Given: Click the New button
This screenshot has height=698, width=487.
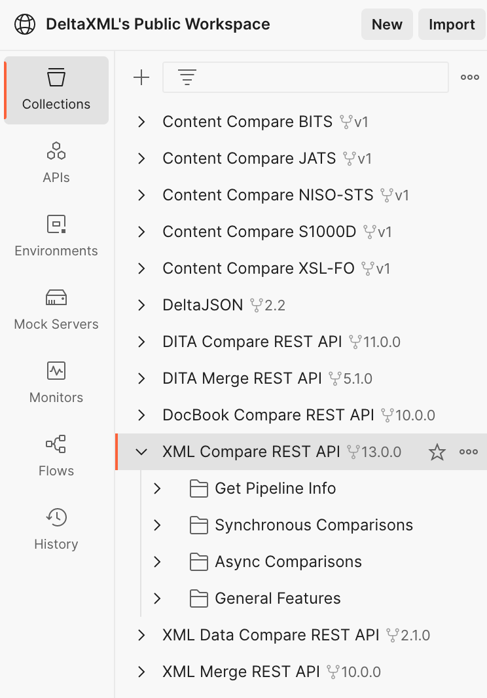Looking at the screenshot, I should click(387, 25).
